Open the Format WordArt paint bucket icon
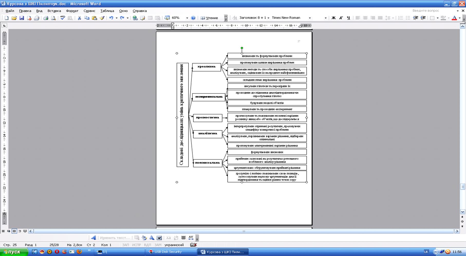466x256 pixels. click(x=144, y=238)
